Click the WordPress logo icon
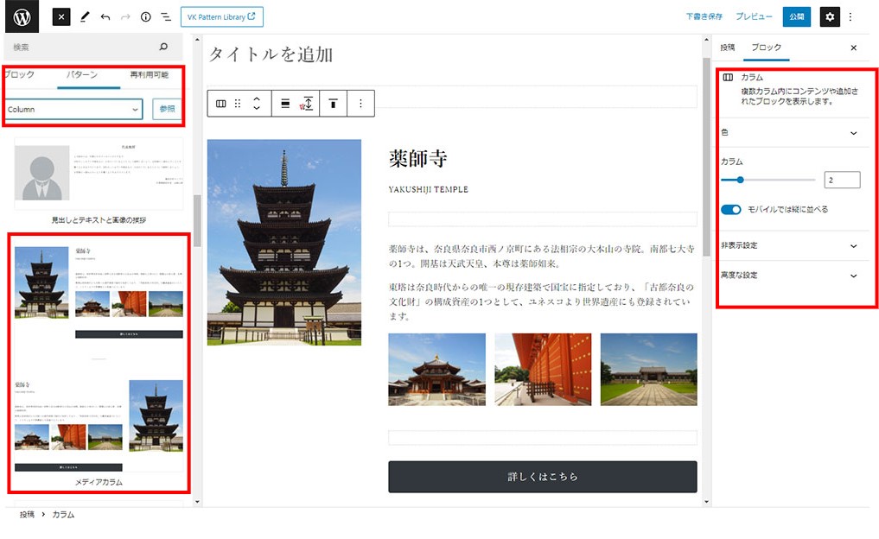The height and width of the screenshot is (539, 879). click(x=22, y=17)
